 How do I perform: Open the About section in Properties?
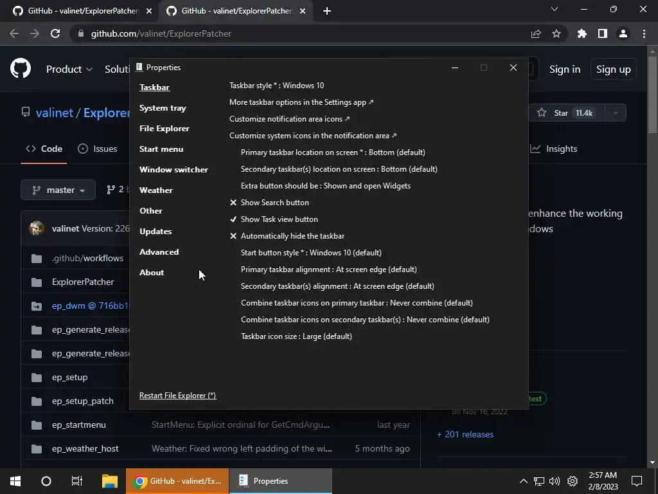coord(152,273)
